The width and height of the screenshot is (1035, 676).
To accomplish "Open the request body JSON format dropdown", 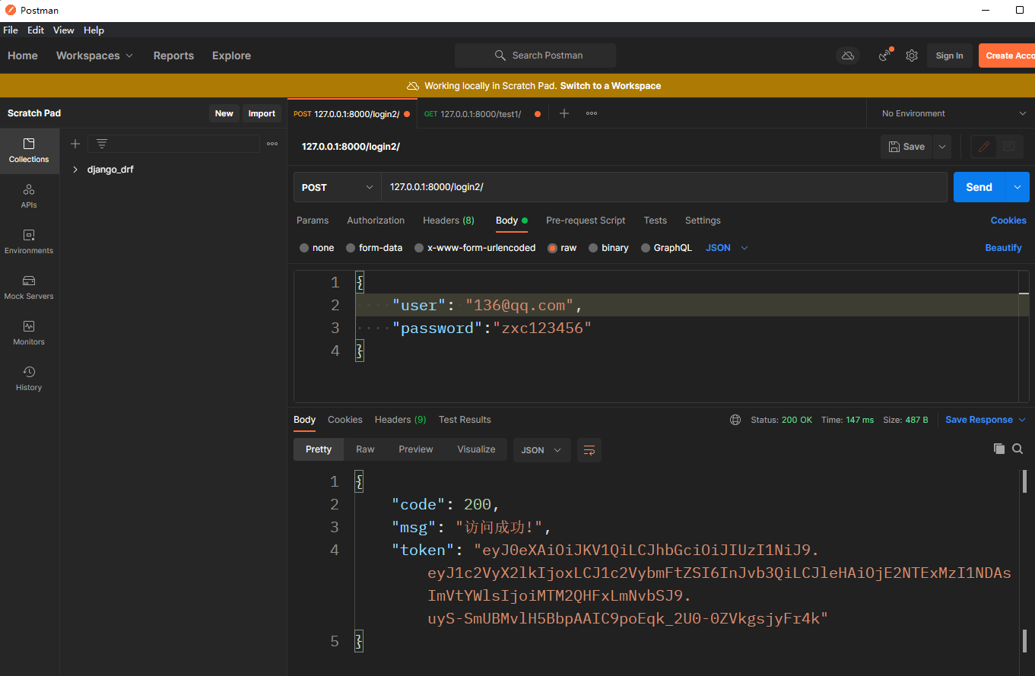I will tap(727, 248).
